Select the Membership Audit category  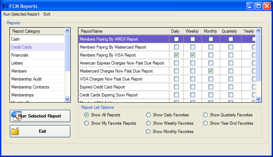point(37,79)
